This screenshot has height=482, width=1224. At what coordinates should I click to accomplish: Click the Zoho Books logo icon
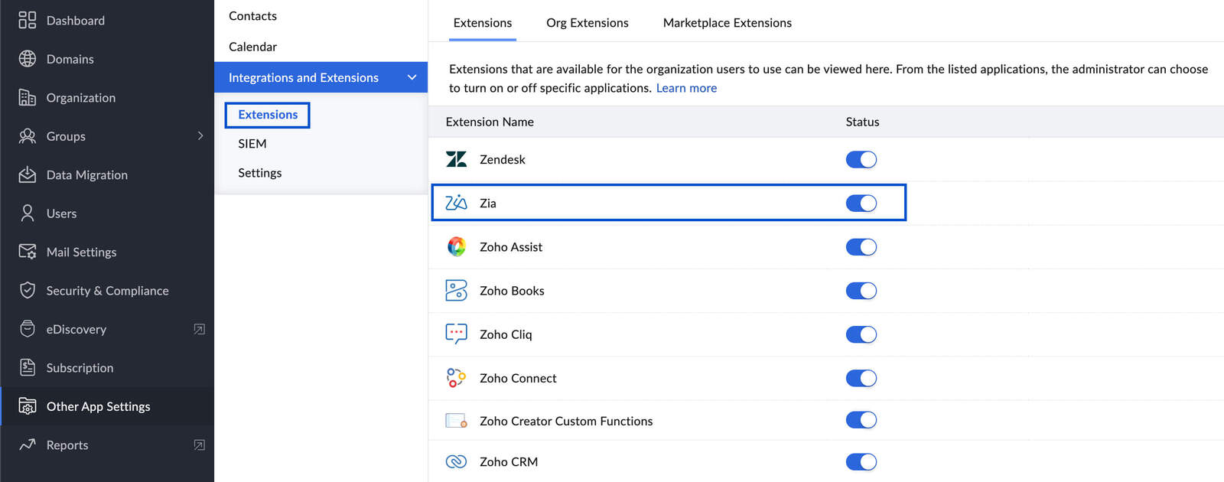(x=456, y=291)
